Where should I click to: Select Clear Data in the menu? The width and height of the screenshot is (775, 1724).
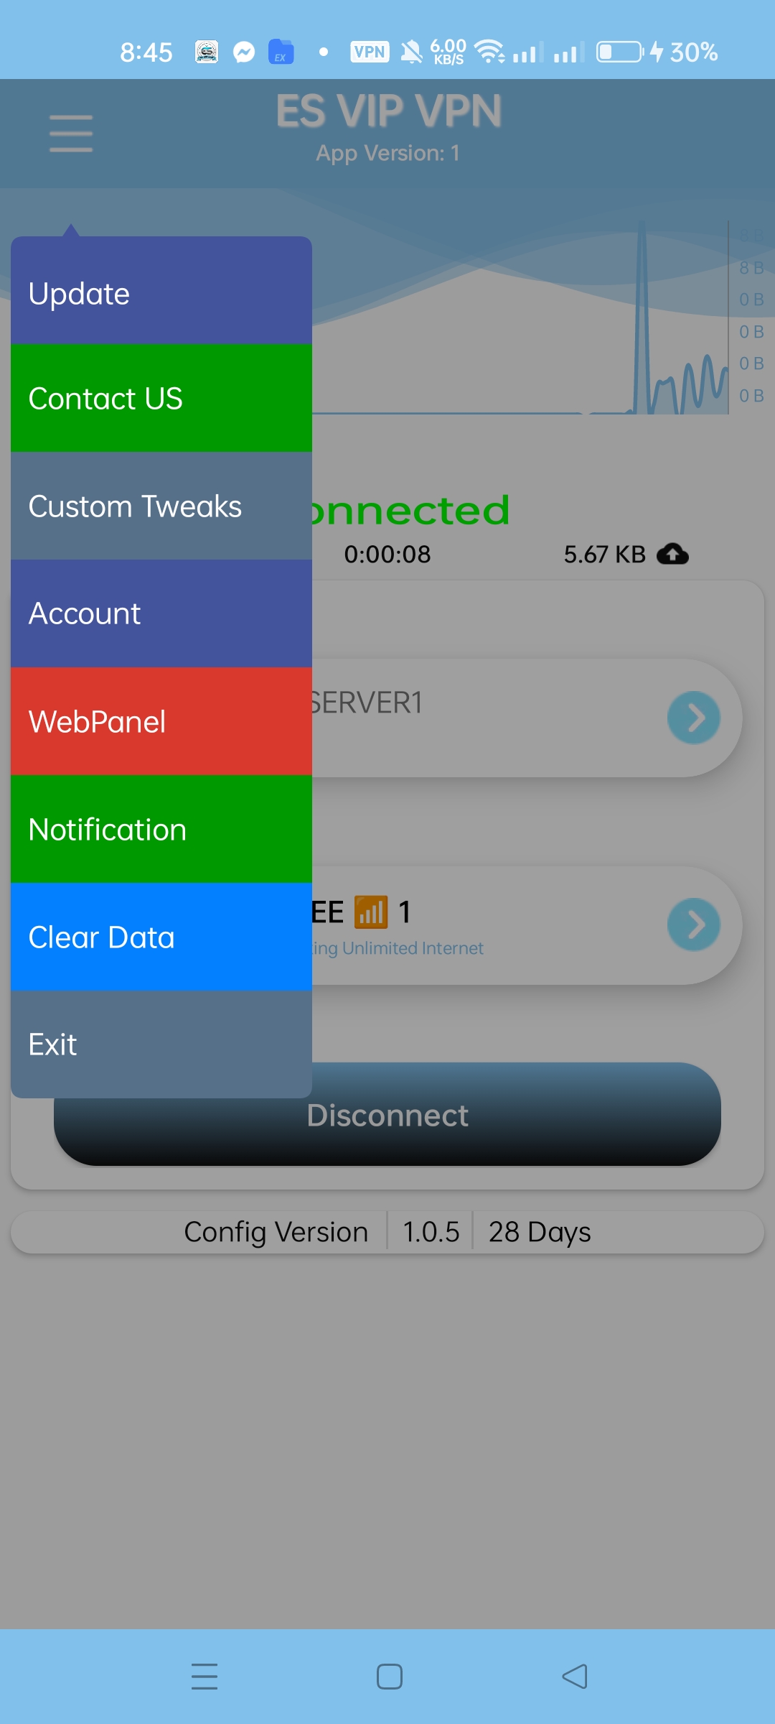161,937
